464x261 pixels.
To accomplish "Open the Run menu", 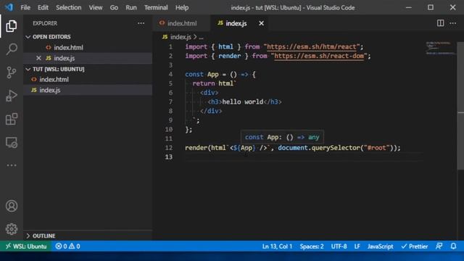I will tap(131, 7).
